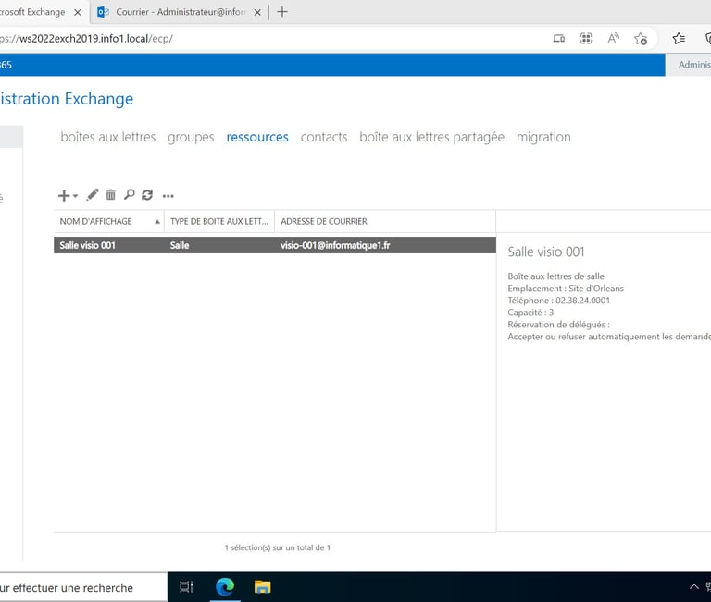711x602 pixels.
Task: Click the Réservation de délégués line
Action: pyautogui.click(x=558, y=325)
